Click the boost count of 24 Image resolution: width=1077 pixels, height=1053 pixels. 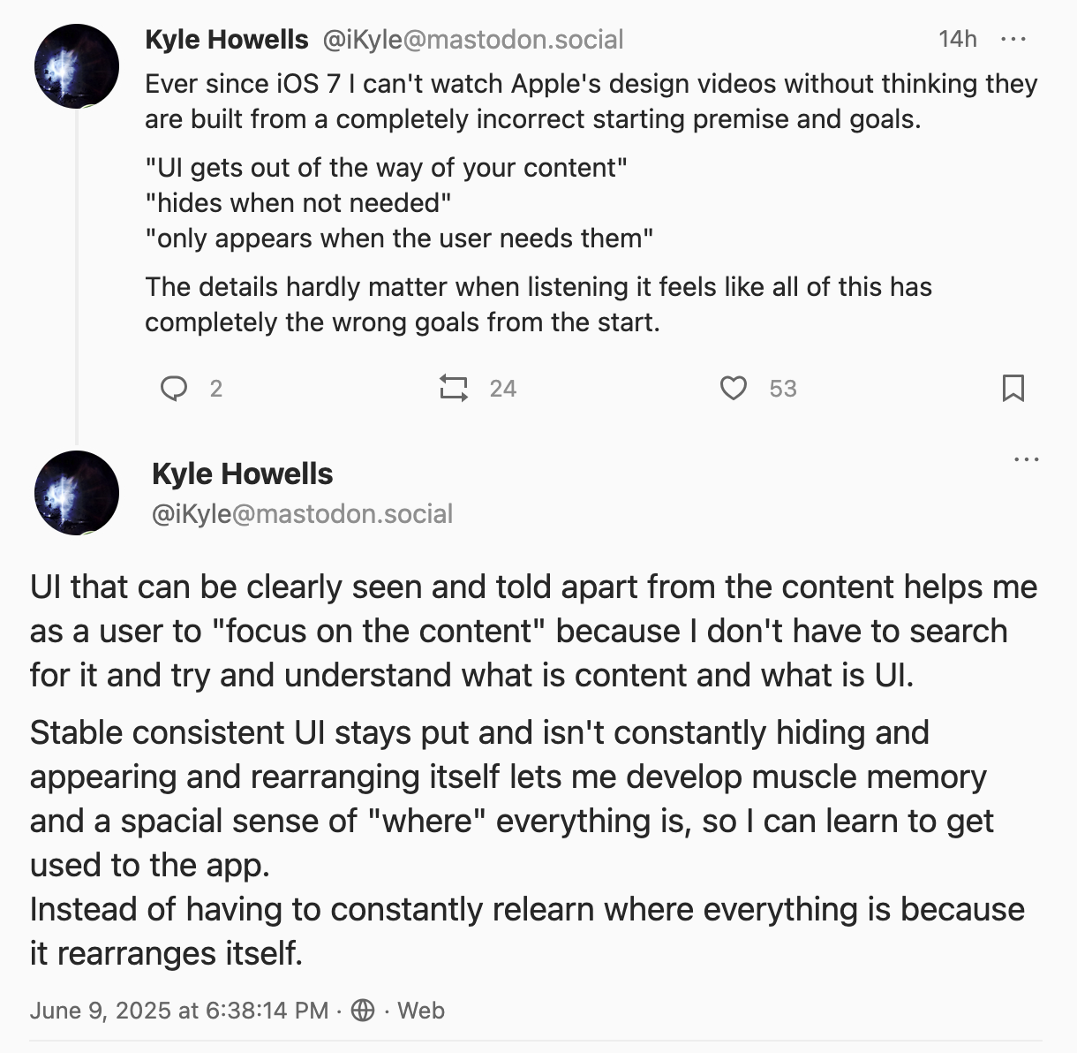[x=503, y=389]
